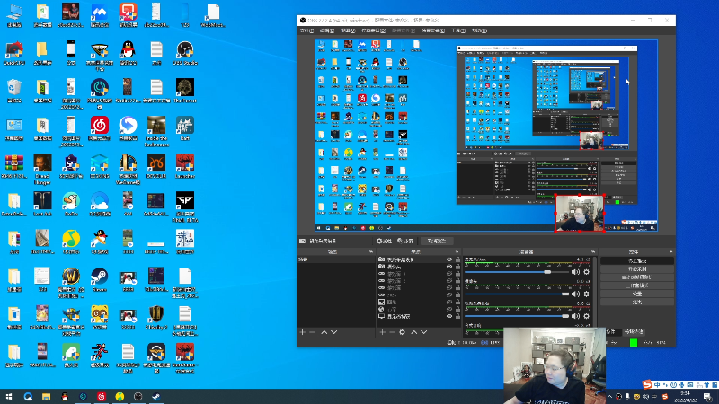
Task: Move selected source up with the arrow
Action: tap(413, 332)
